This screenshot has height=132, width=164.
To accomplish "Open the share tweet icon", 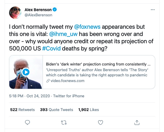I will coord(137,122).
